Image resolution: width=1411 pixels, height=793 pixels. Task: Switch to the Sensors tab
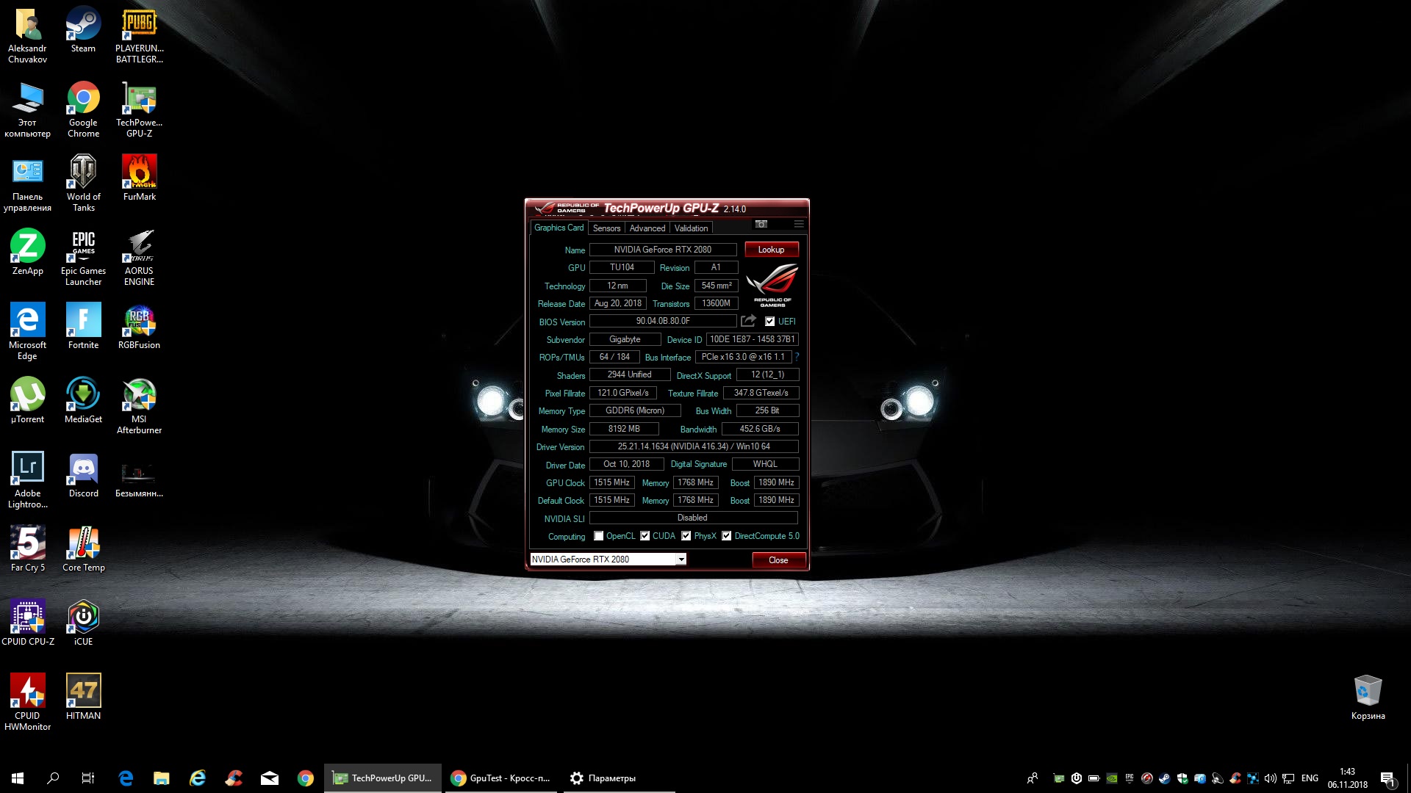click(x=606, y=228)
